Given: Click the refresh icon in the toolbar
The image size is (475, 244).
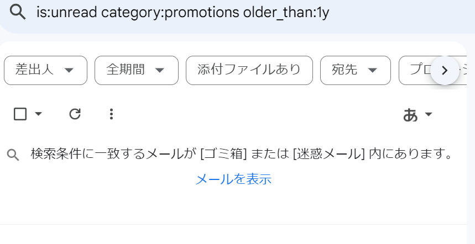Looking at the screenshot, I should click(75, 114).
